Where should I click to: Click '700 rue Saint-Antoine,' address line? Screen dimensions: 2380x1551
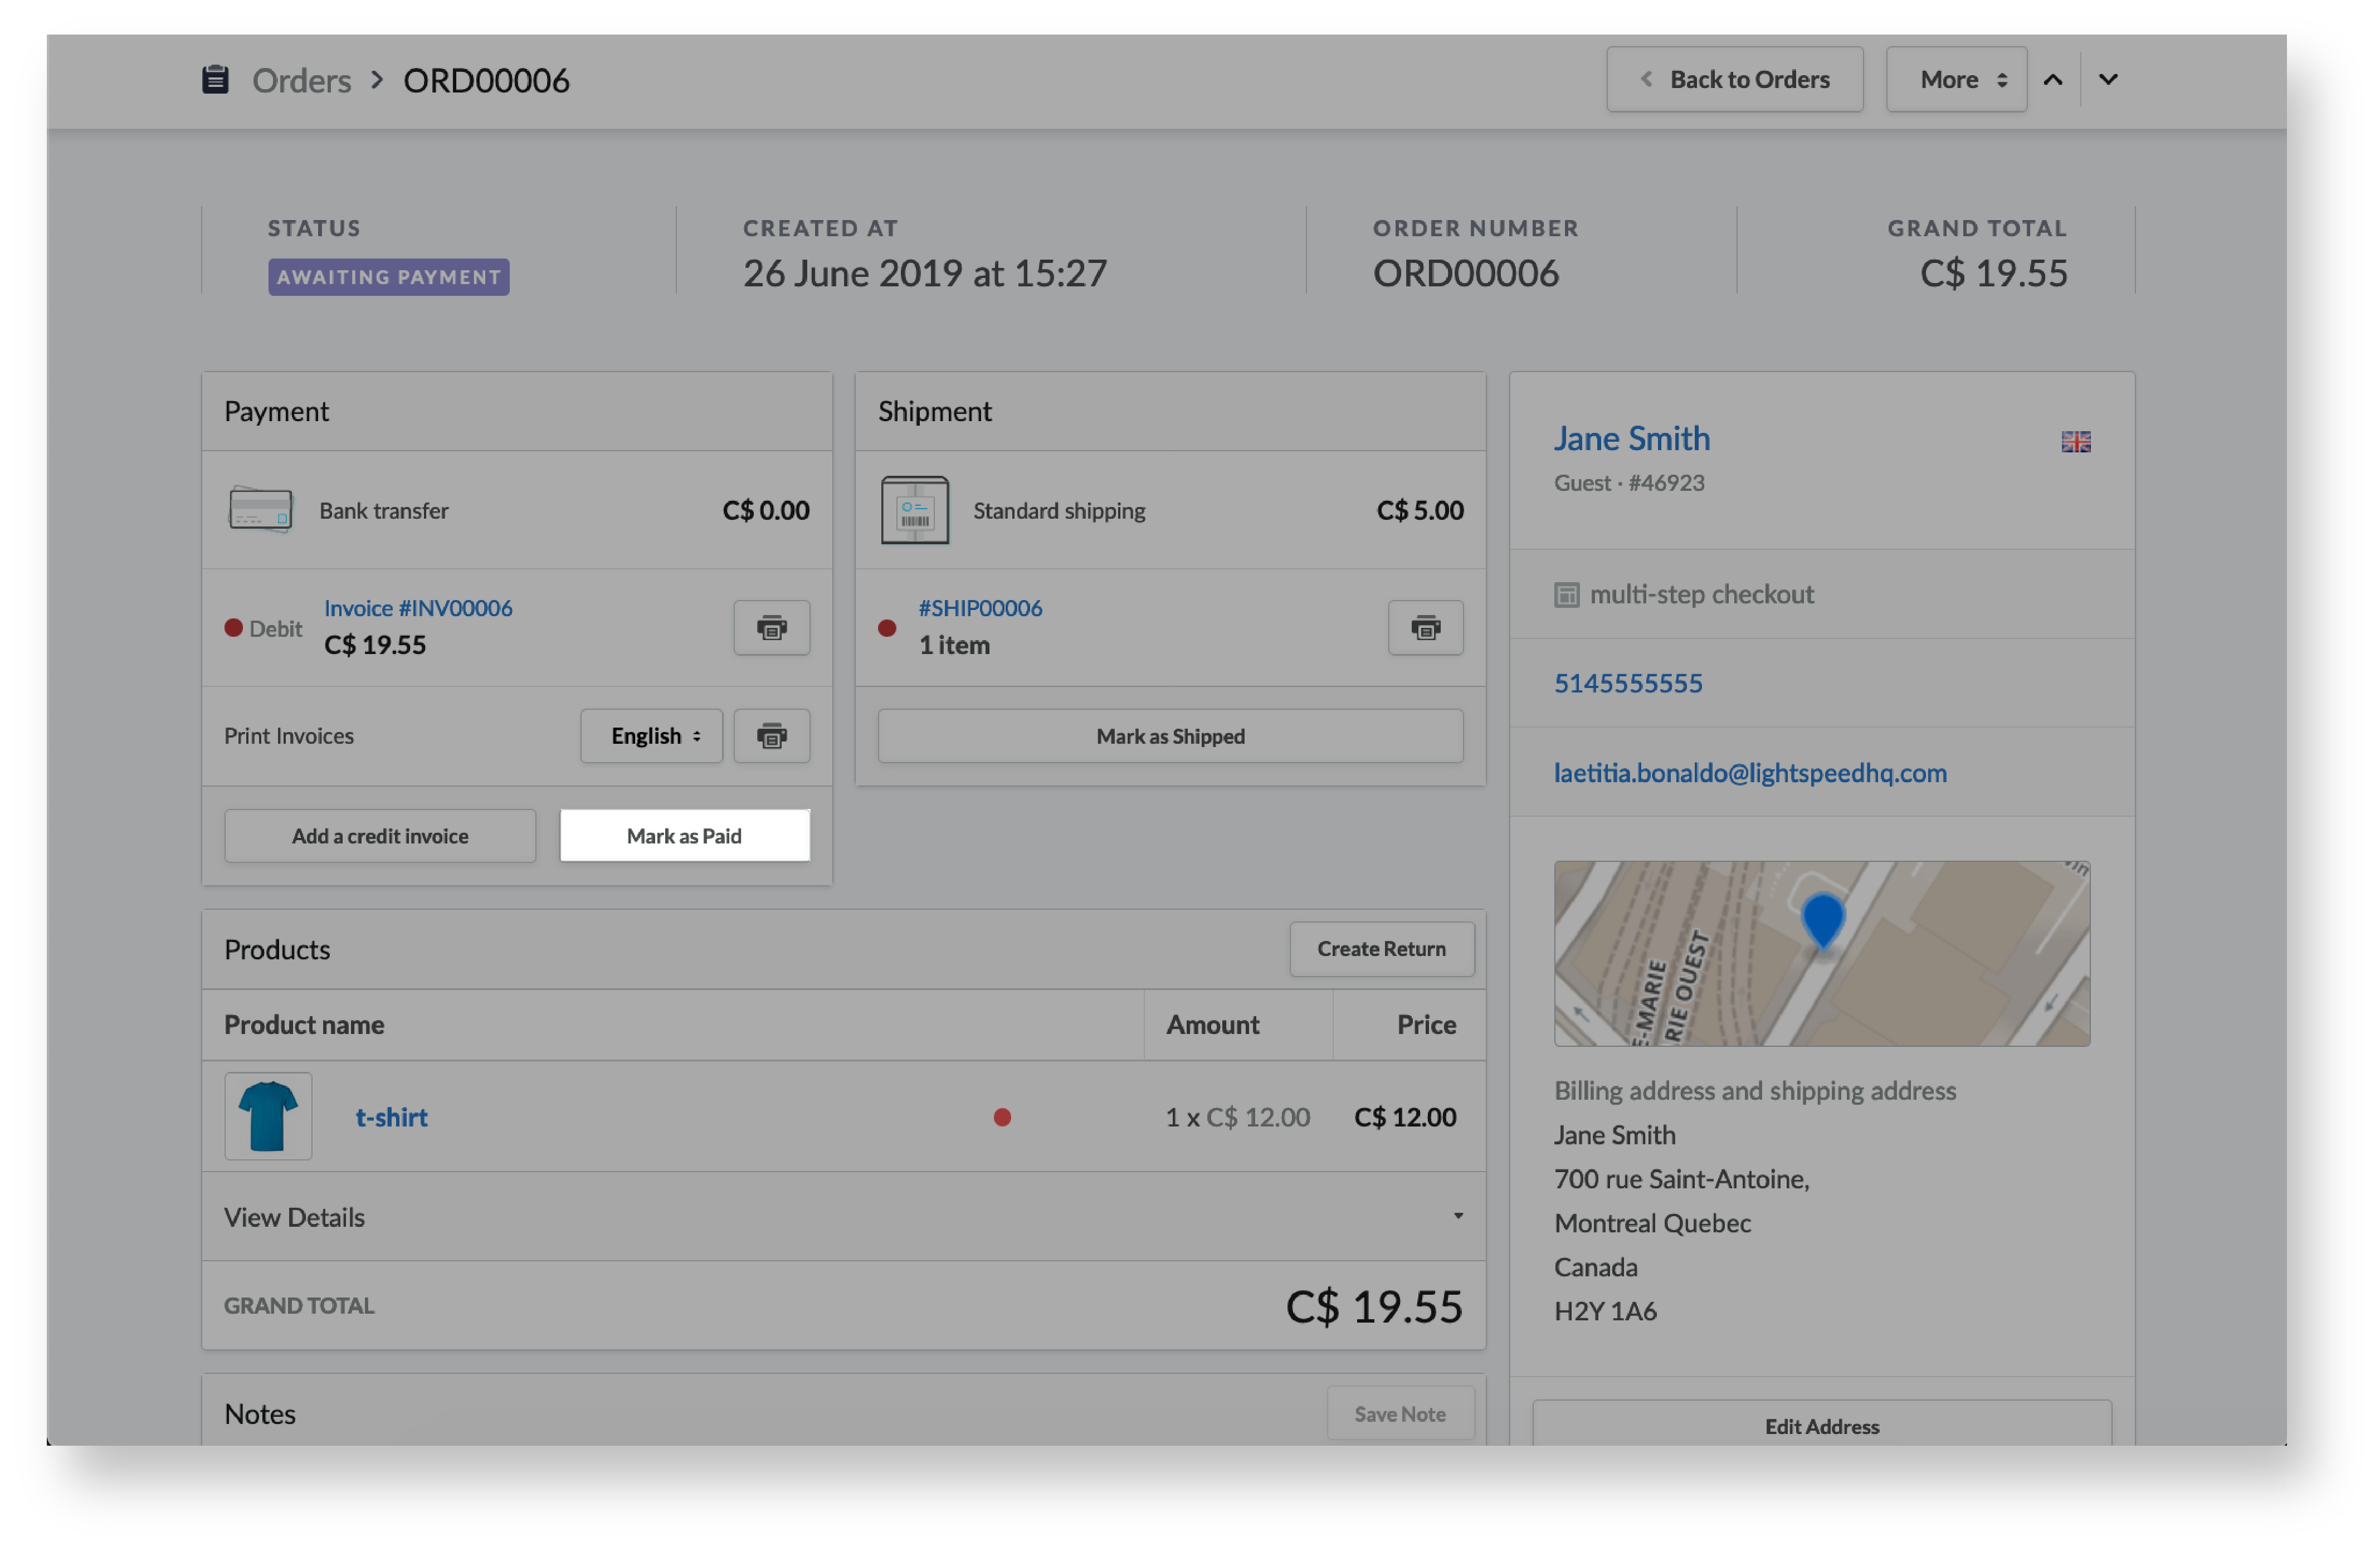(1681, 1180)
